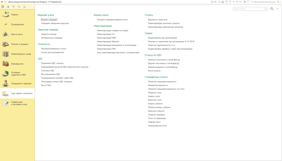Click the upload icon with green arrow
The height and width of the screenshot is (161, 282).
point(219,2)
